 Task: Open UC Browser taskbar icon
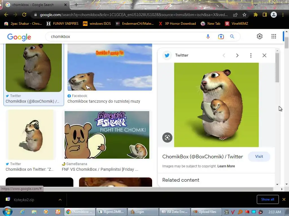tap(58, 212)
